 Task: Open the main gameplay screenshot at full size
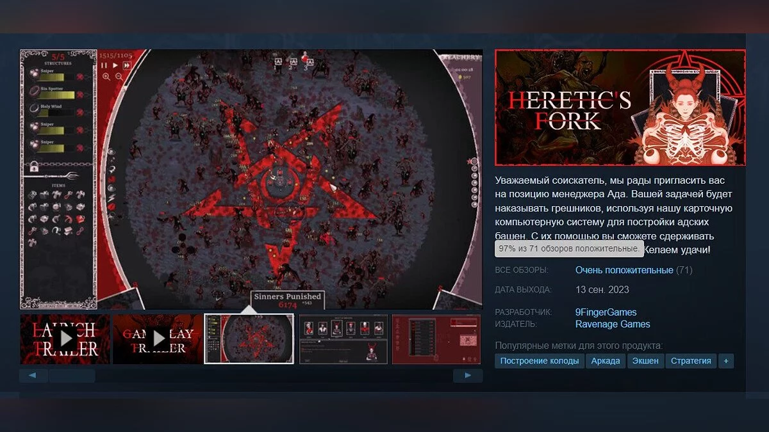[x=251, y=179]
